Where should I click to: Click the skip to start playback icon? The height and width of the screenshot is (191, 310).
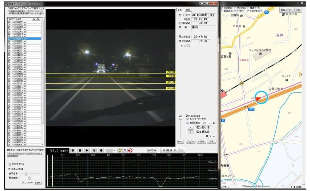tap(73, 150)
